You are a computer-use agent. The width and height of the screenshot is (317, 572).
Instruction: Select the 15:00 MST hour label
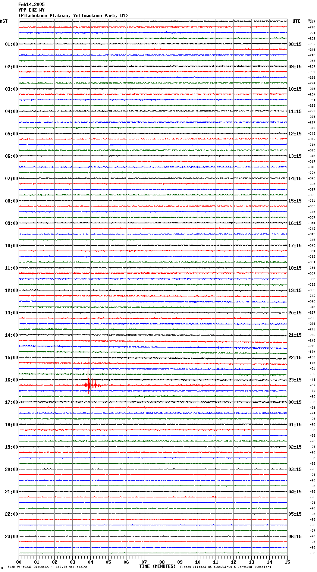(12, 358)
